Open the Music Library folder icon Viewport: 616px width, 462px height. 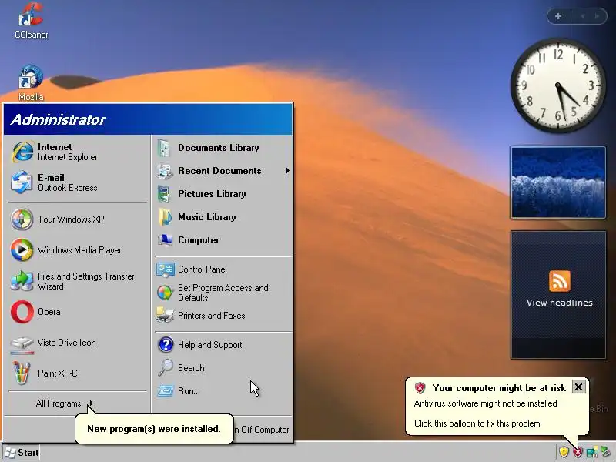165,217
